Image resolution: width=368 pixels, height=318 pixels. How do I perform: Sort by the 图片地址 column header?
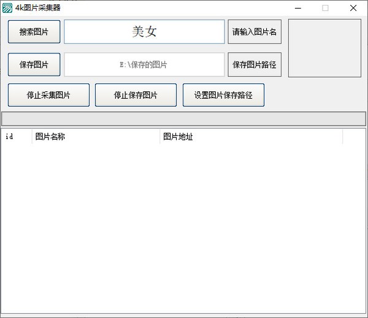251,137
